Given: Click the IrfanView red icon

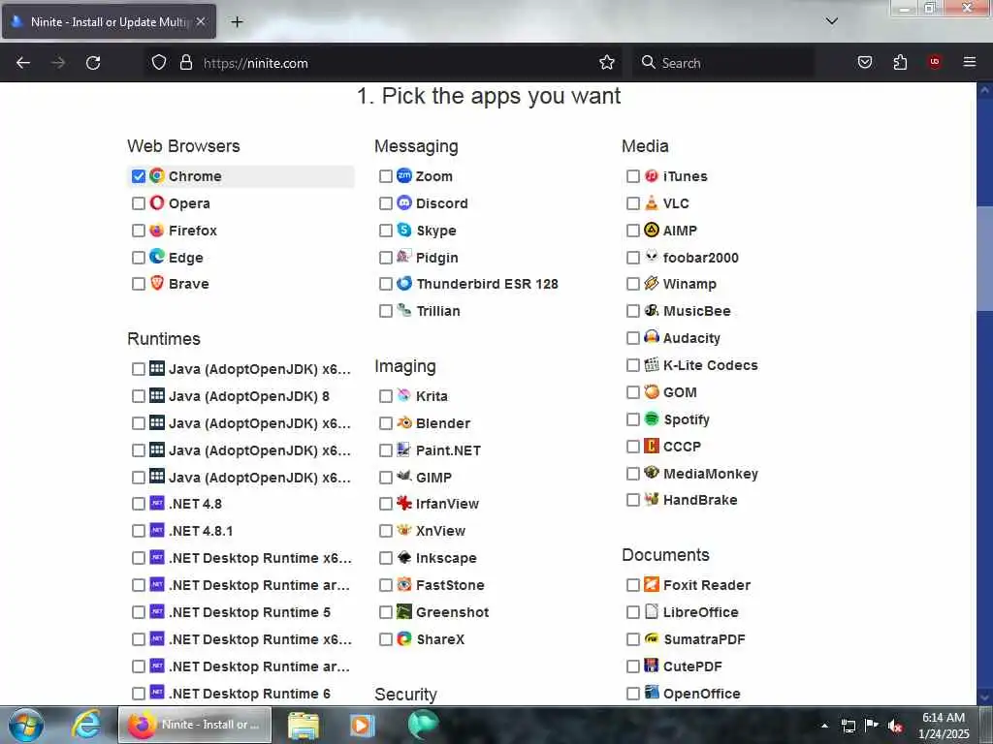Looking at the screenshot, I should click(404, 503).
